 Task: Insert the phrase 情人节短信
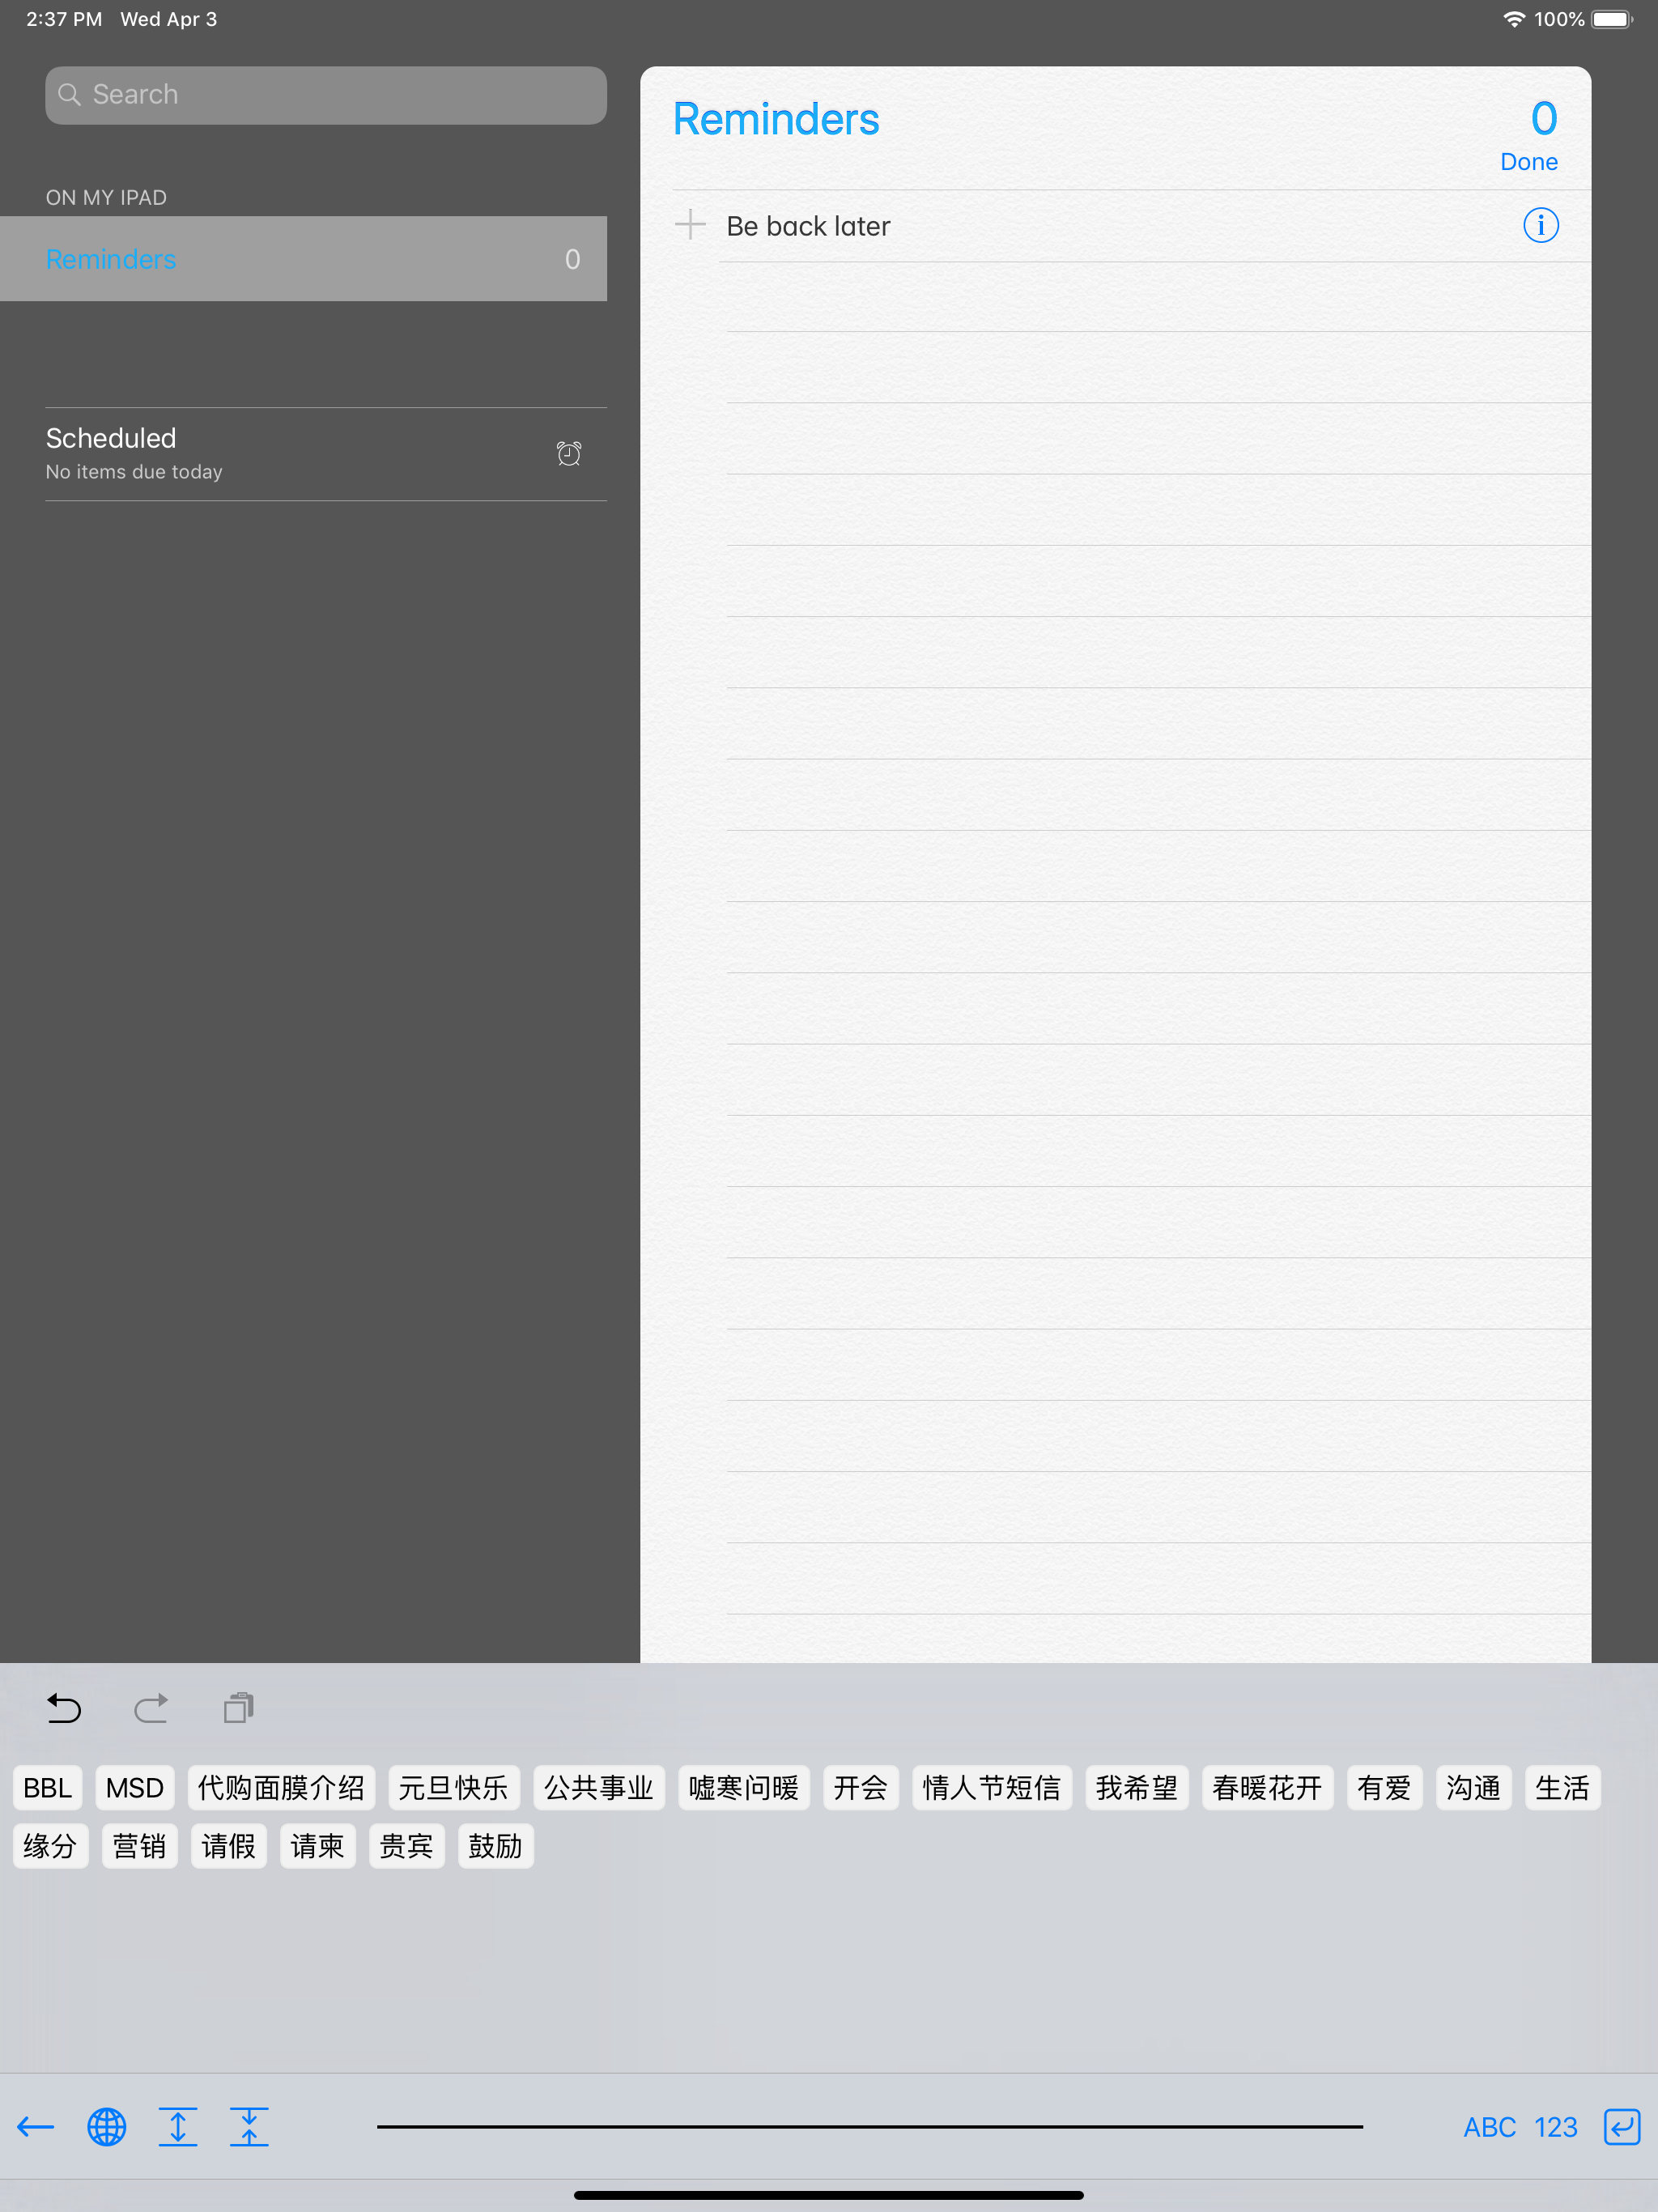tap(991, 1788)
